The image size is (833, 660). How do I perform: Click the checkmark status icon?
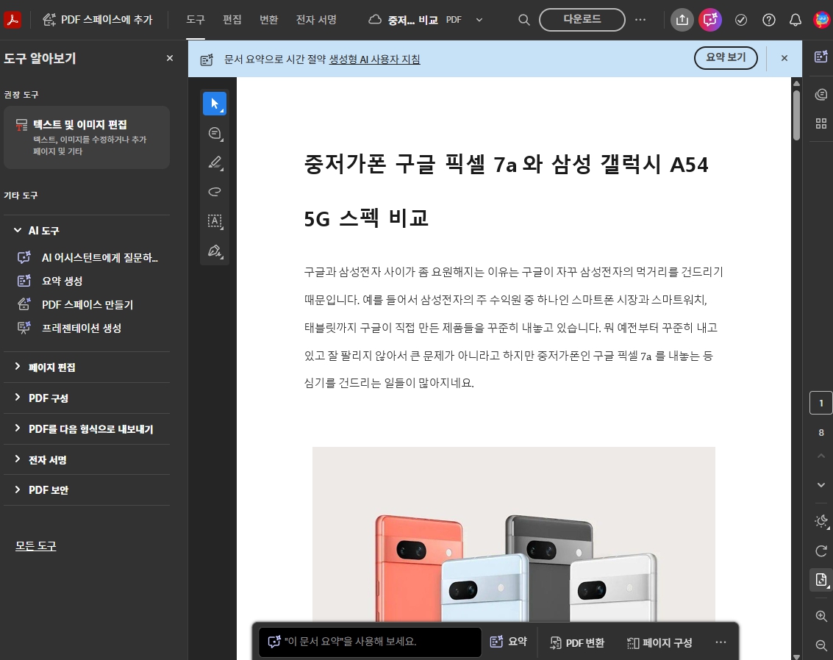[740, 20]
